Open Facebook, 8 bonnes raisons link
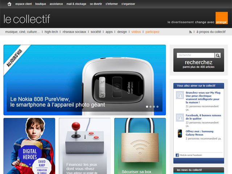This screenshot has height=174, width=232. click(x=203, y=117)
